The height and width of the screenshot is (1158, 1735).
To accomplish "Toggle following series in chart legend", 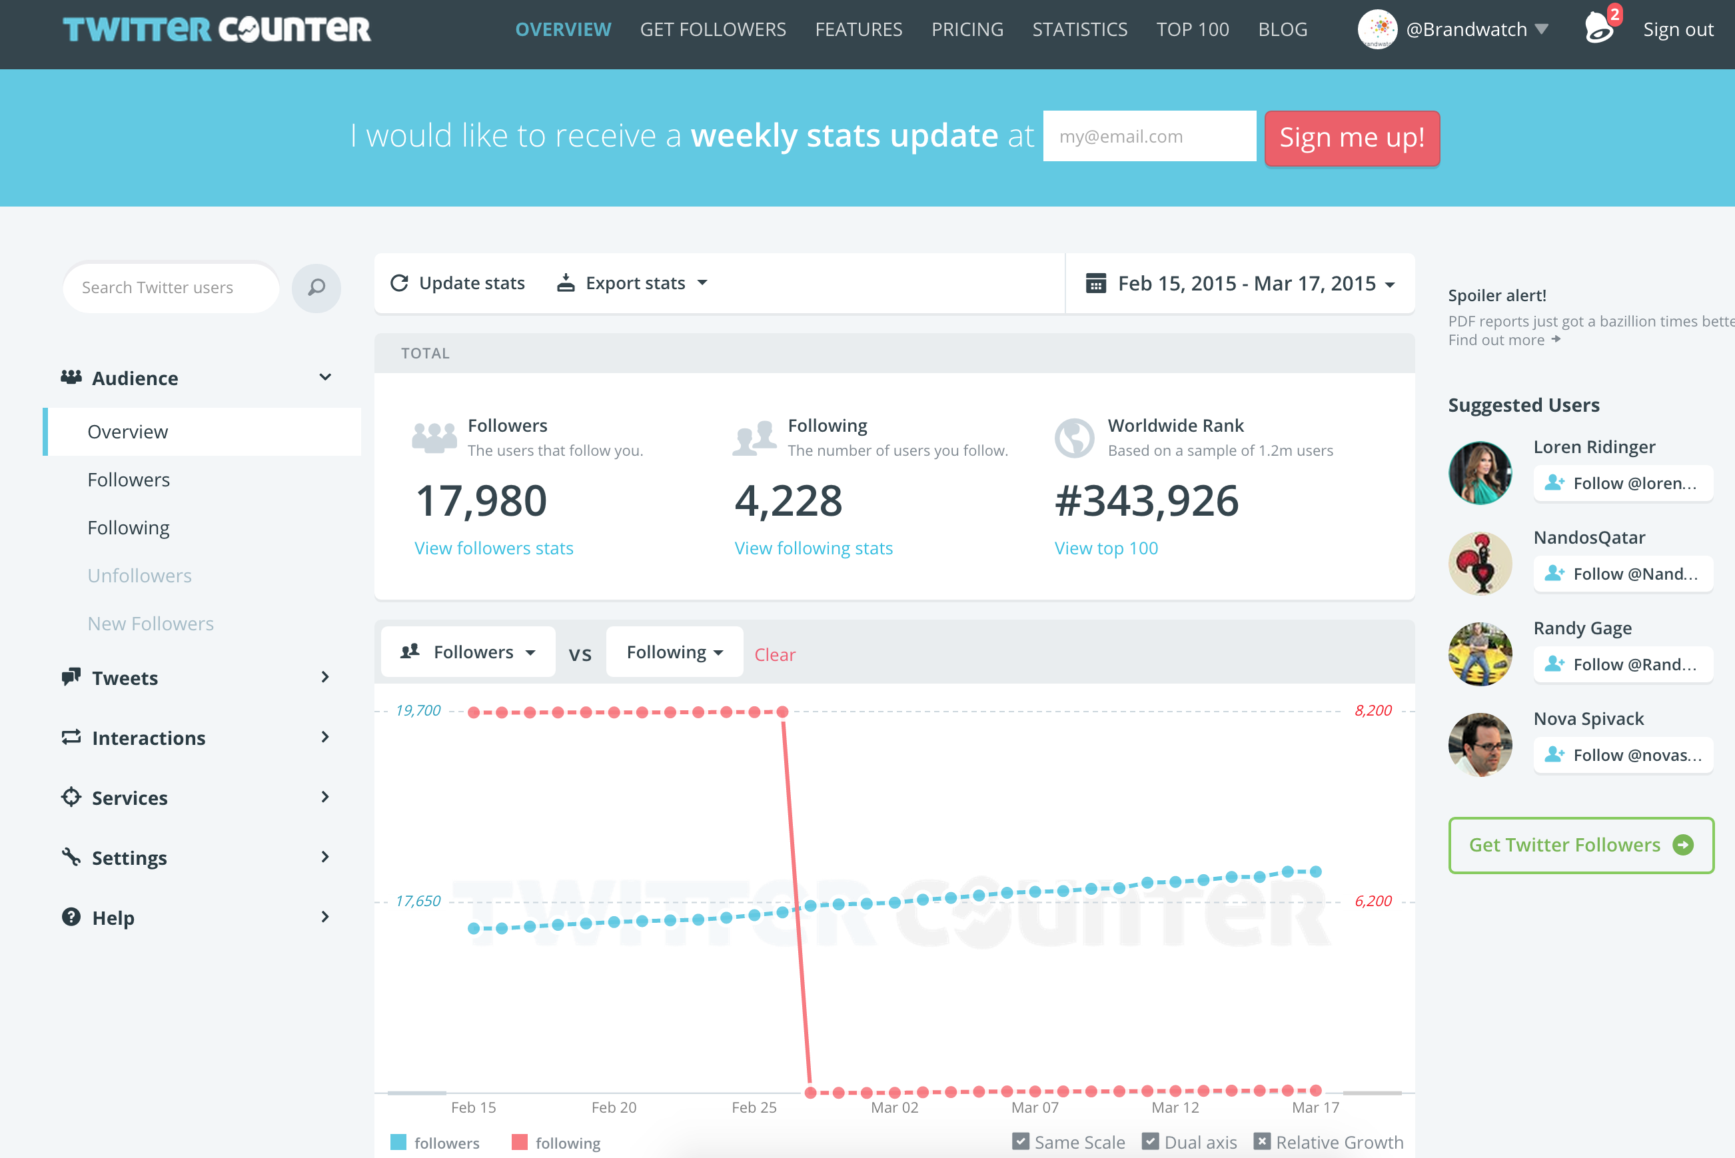I will click(556, 1143).
